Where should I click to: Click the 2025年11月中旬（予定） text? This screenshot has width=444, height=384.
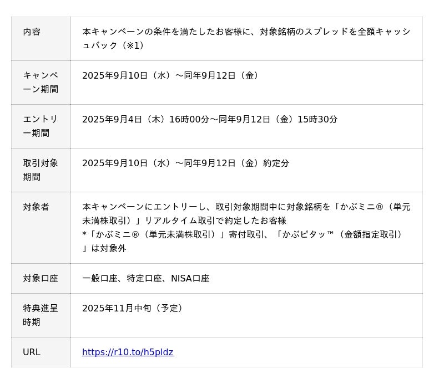coord(133,309)
